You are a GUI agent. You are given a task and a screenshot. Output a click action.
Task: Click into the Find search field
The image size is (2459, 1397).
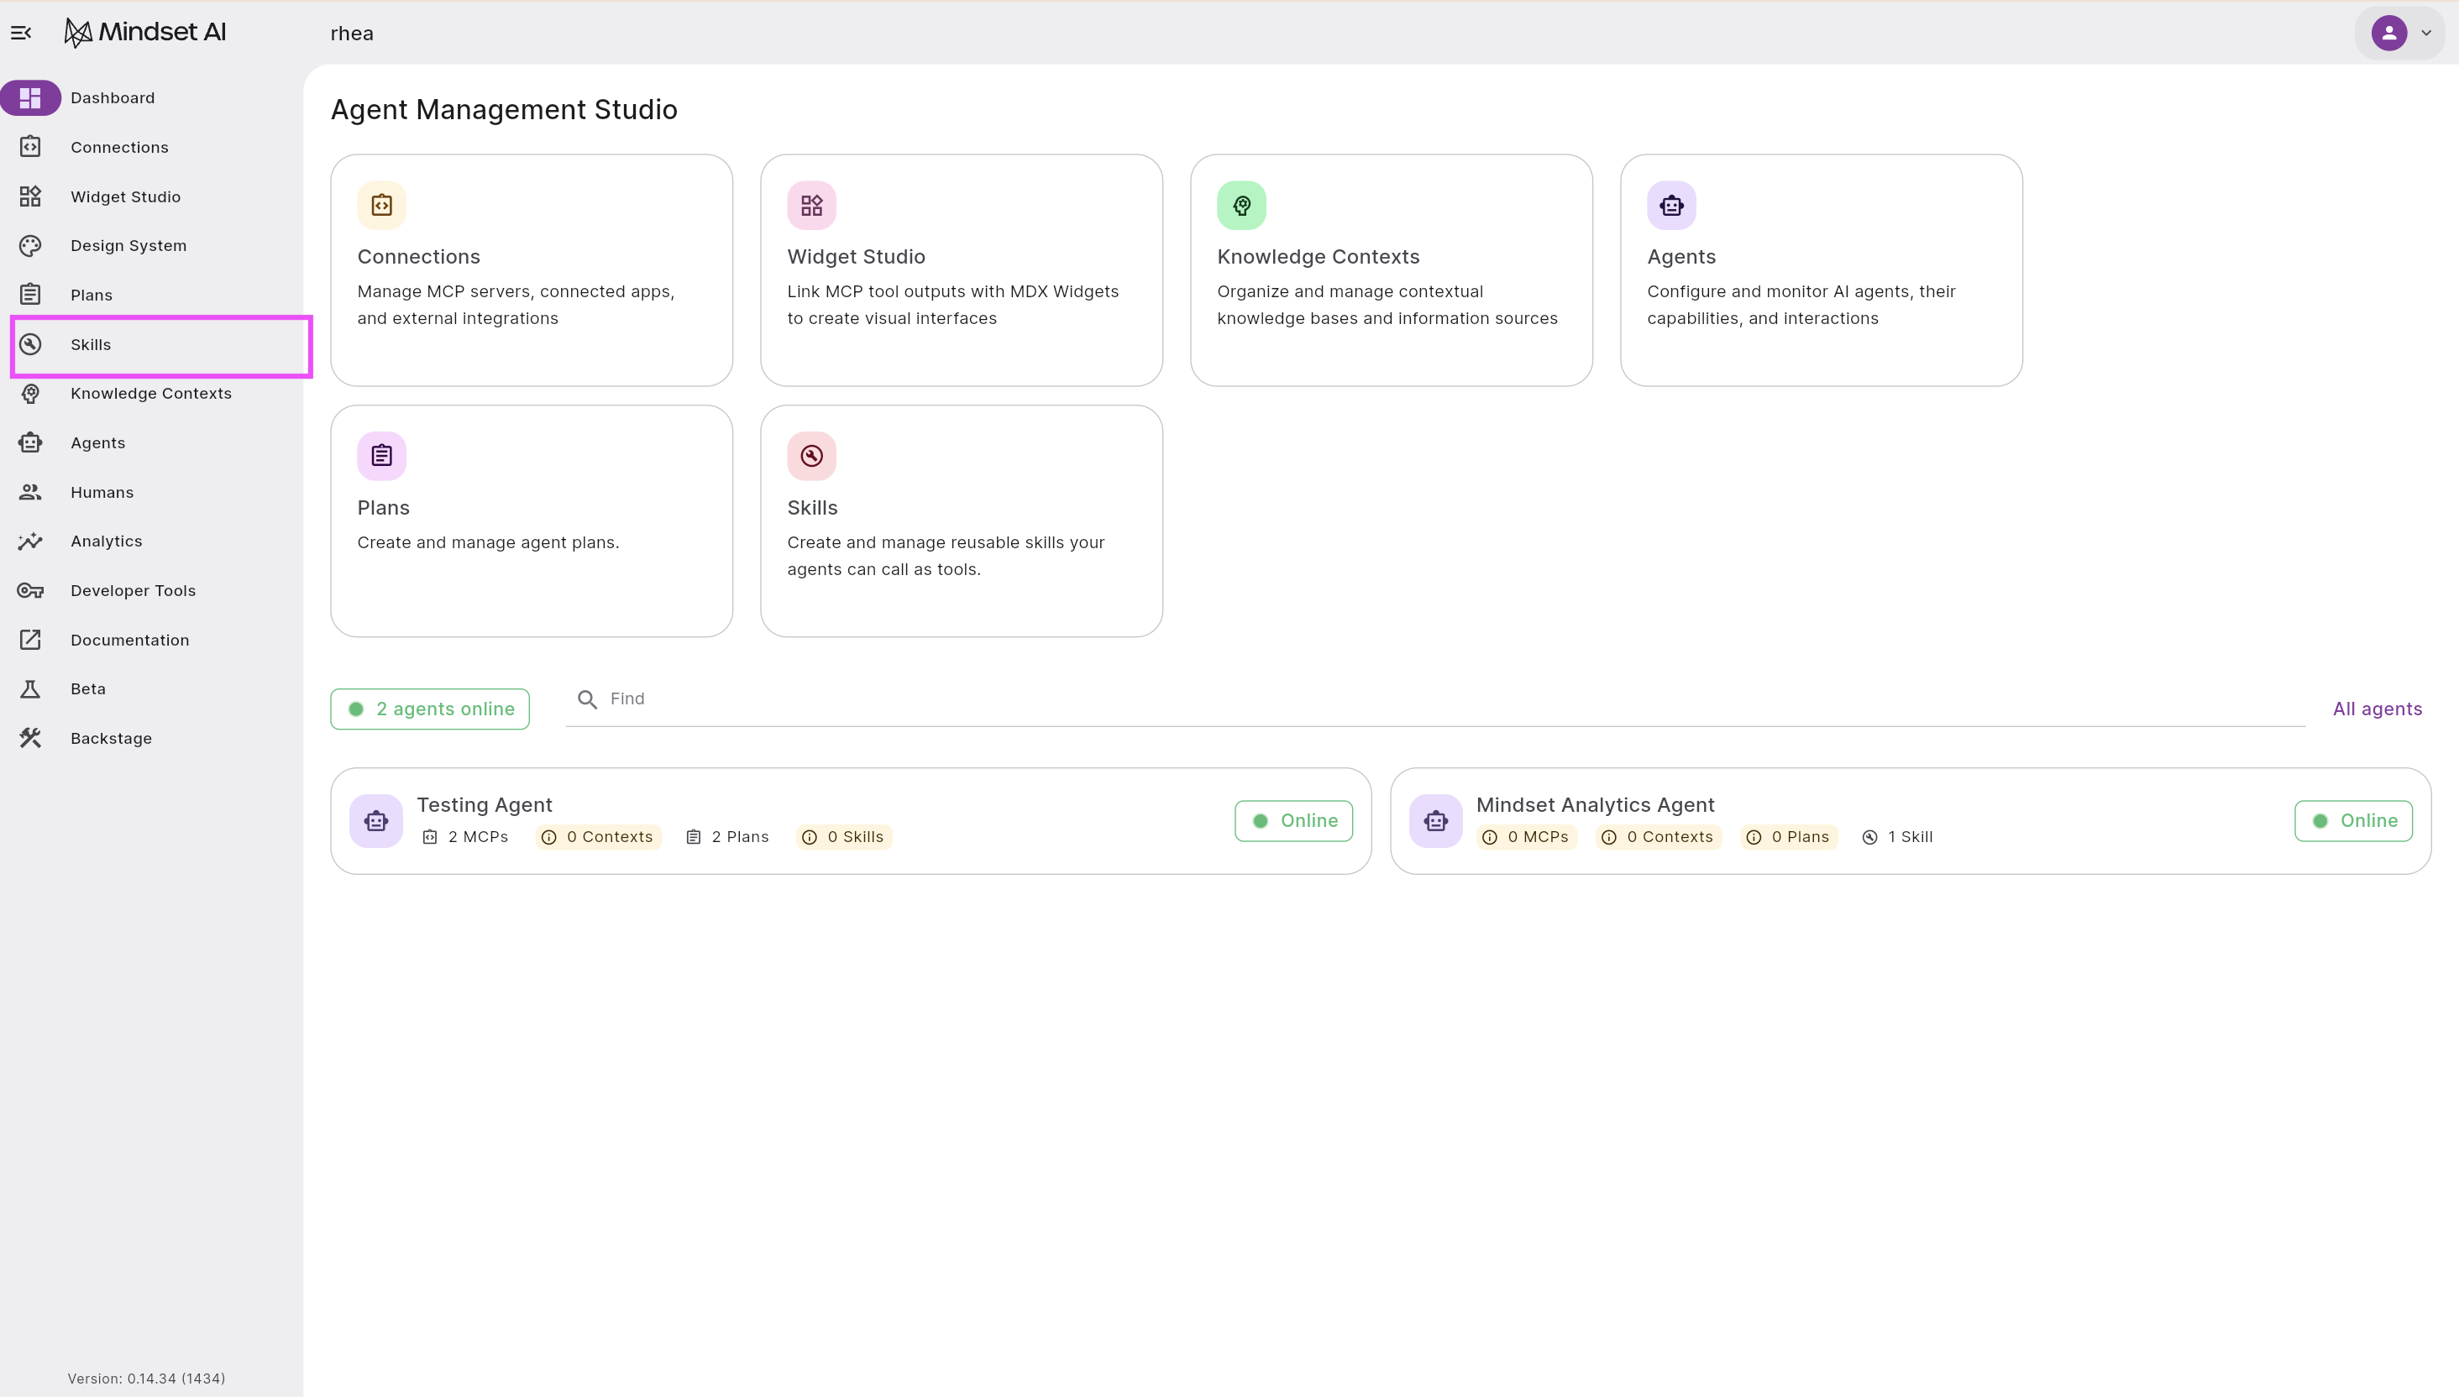click(1435, 699)
